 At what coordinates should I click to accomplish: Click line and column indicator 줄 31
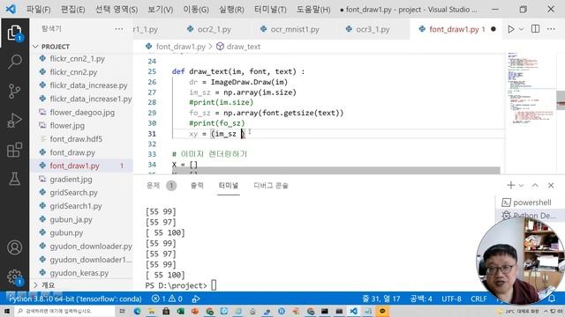tap(381, 299)
